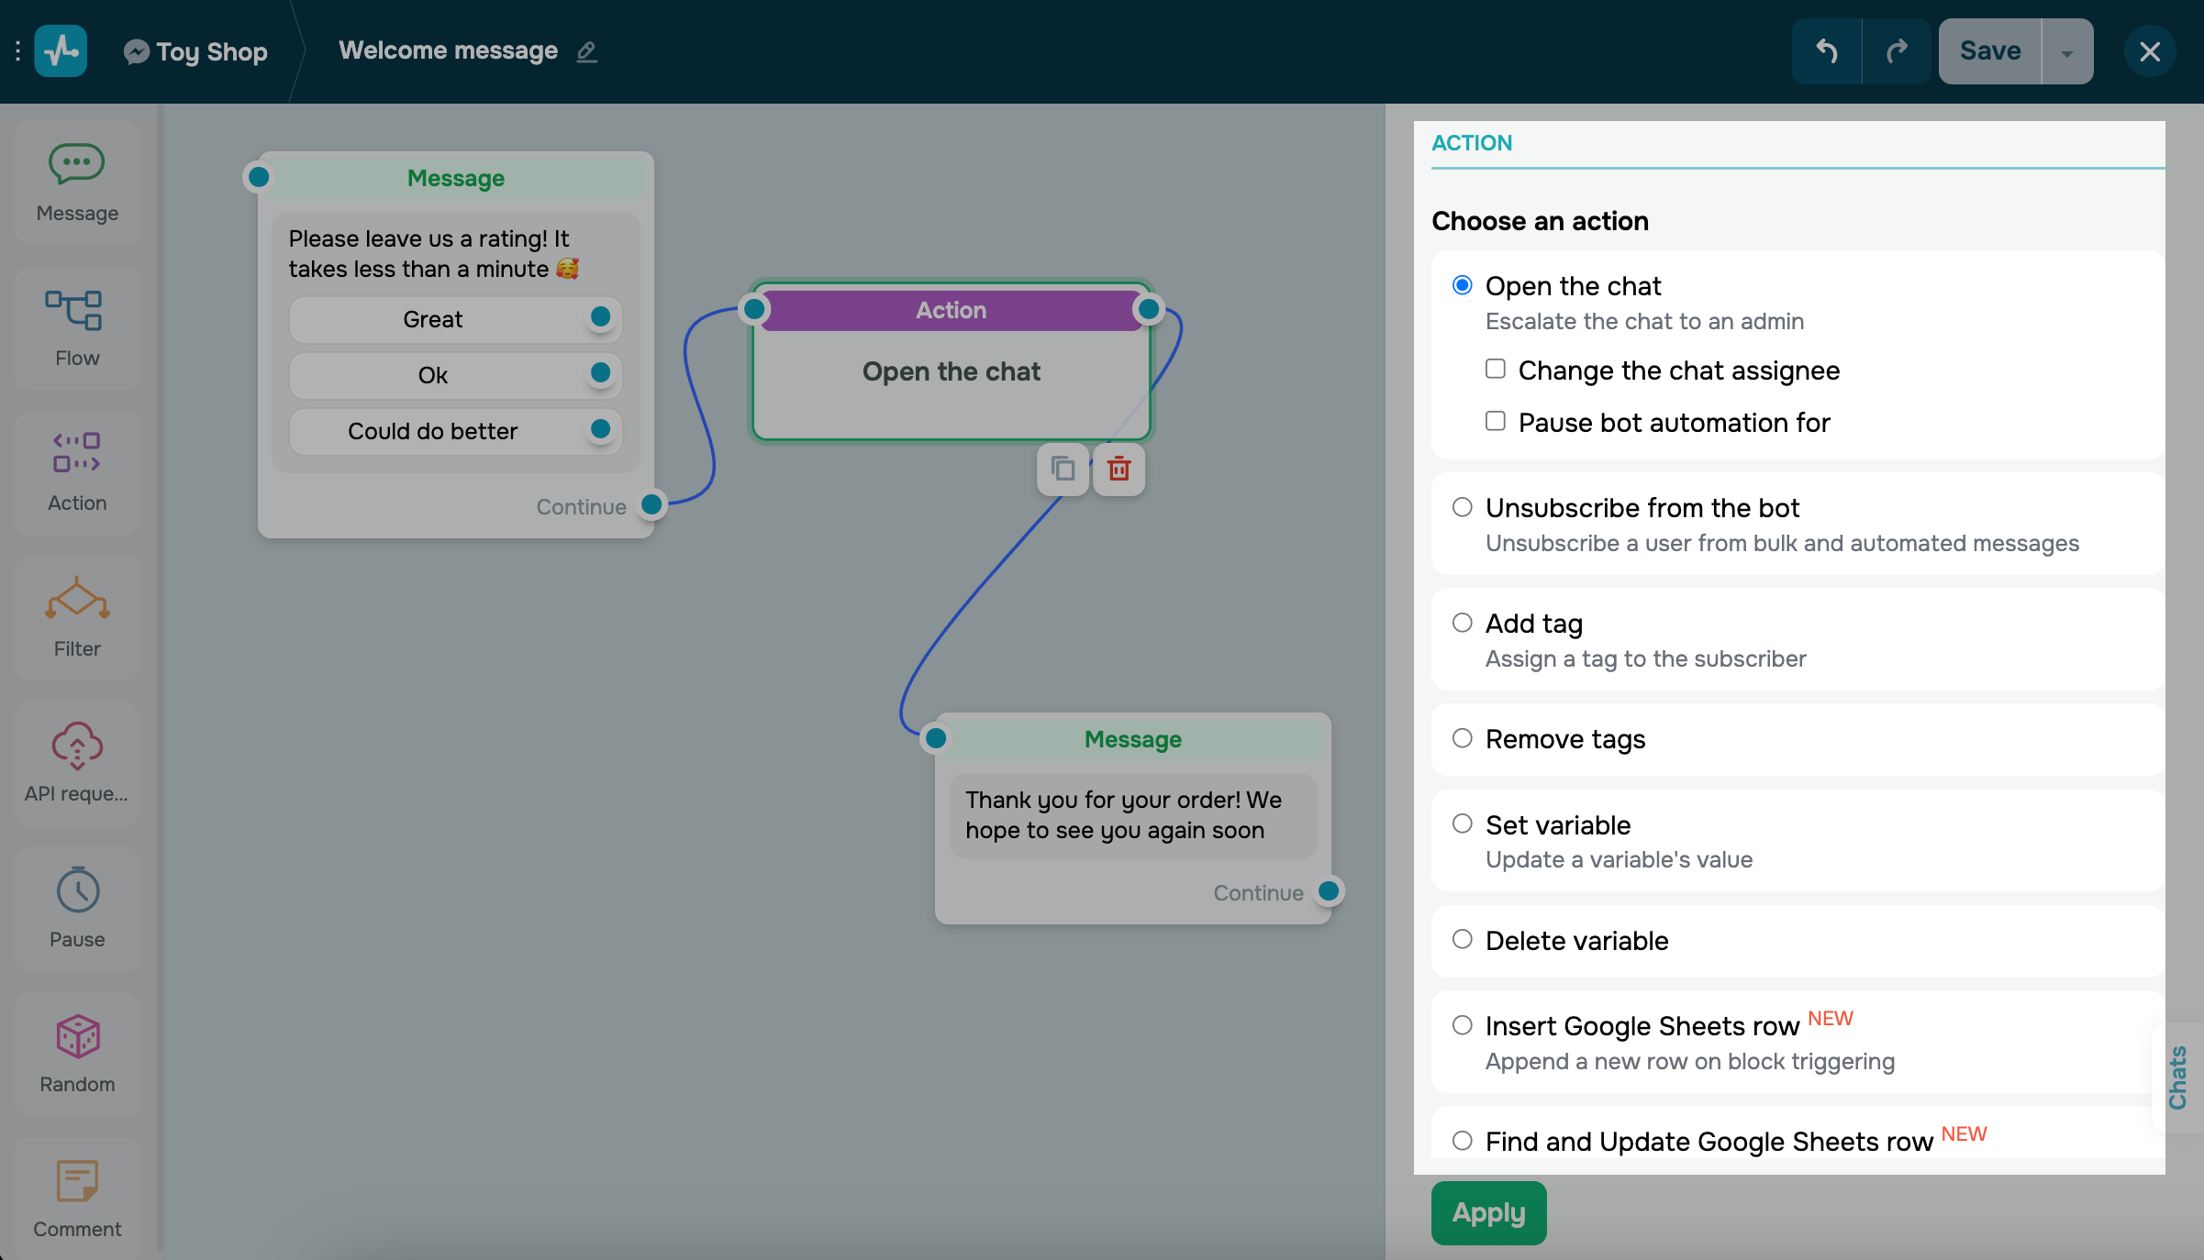
Task: Duplicate the Action block with copy icon
Action: (1063, 470)
